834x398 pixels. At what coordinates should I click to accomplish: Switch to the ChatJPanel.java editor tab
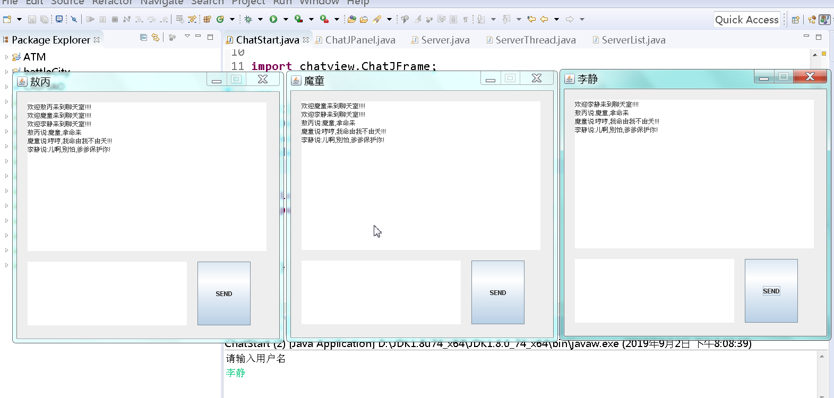[x=355, y=40]
